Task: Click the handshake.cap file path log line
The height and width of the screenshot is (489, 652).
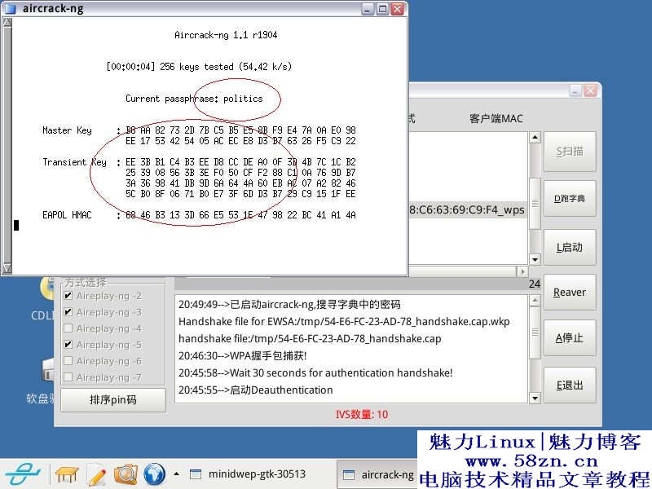Action: pyautogui.click(x=310, y=338)
